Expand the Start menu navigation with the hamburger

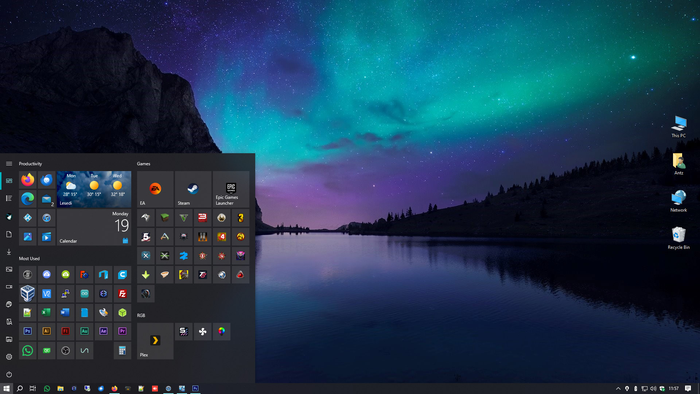(9, 163)
